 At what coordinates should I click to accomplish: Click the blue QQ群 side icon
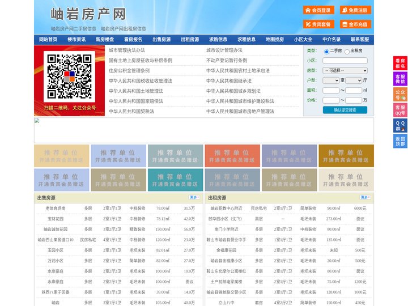click(x=400, y=126)
